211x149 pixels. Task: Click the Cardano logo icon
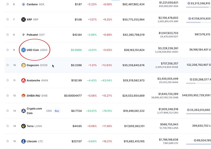24,4
